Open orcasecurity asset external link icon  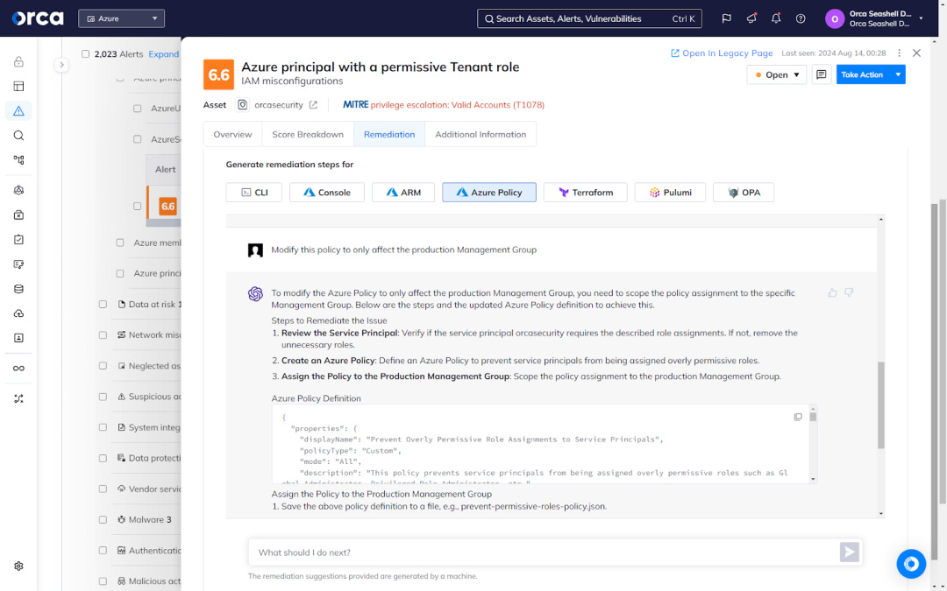point(313,105)
